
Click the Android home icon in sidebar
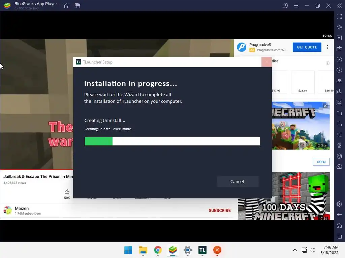pyautogui.click(x=339, y=225)
